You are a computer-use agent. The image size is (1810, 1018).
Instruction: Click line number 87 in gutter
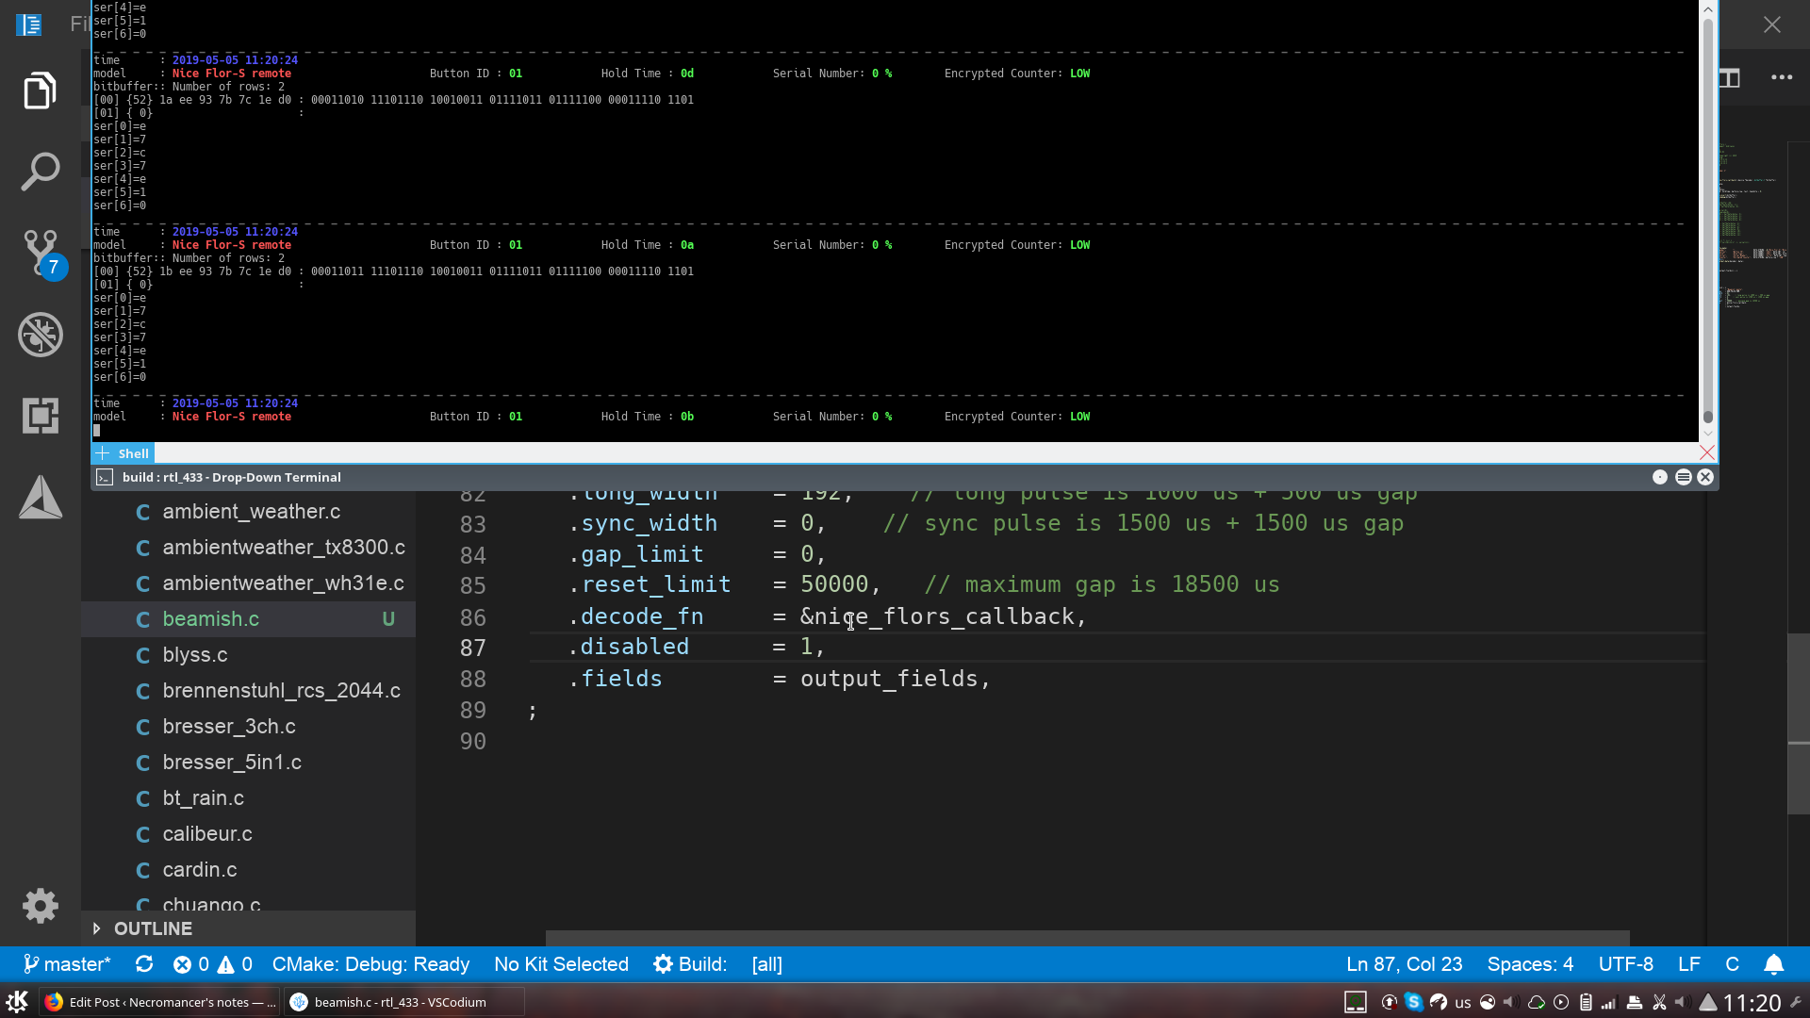472,649
